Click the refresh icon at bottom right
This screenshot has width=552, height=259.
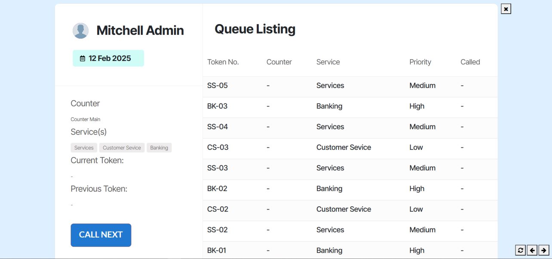(x=521, y=250)
